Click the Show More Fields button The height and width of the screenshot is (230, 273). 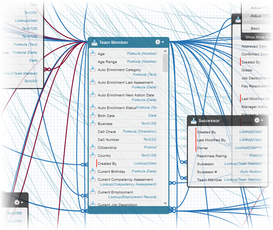coord(258,37)
